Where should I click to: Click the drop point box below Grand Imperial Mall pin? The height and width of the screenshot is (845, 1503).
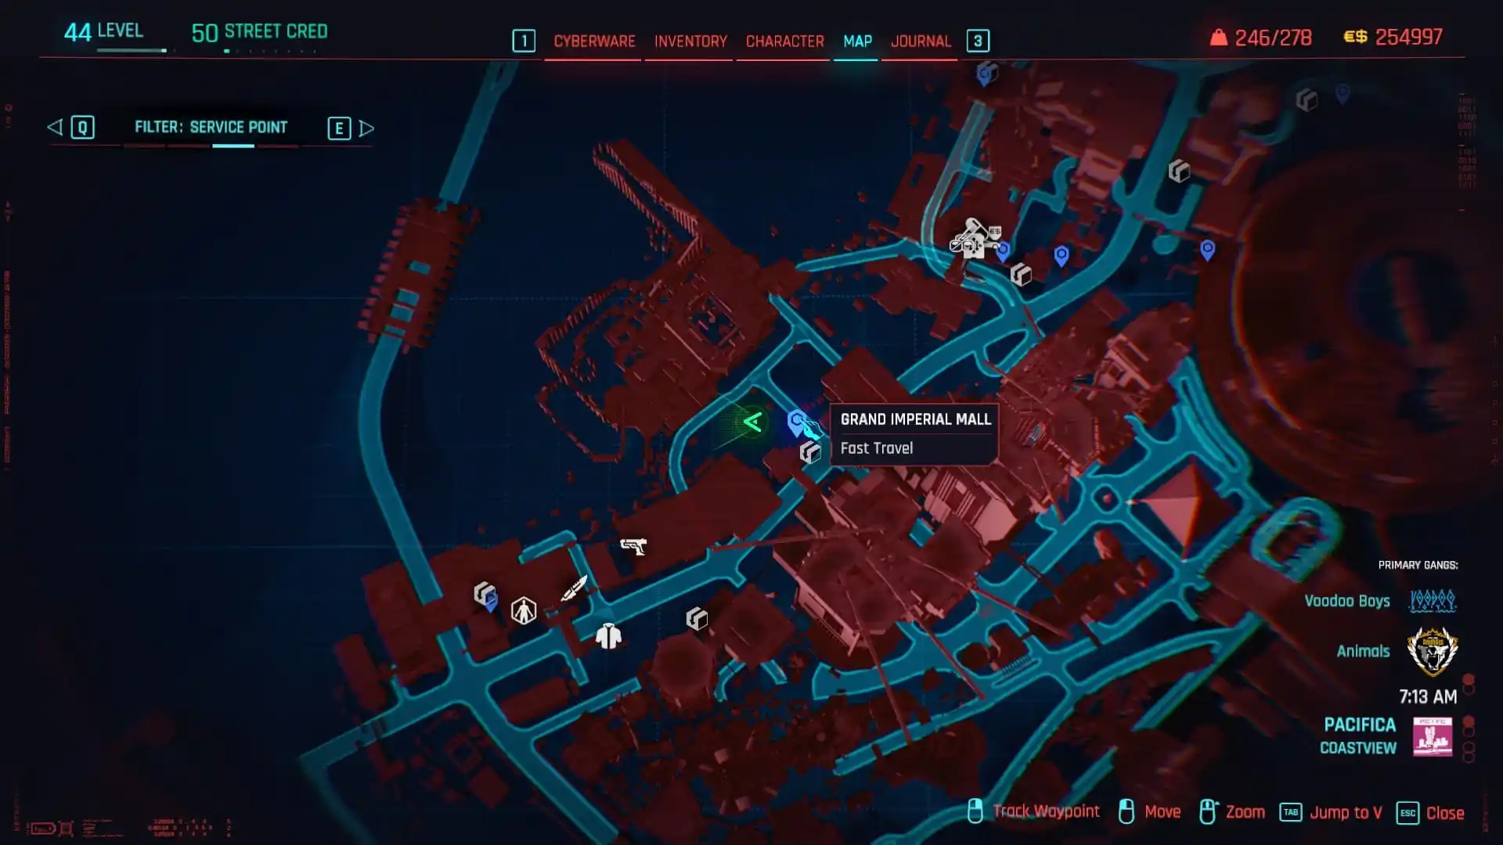[810, 452]
